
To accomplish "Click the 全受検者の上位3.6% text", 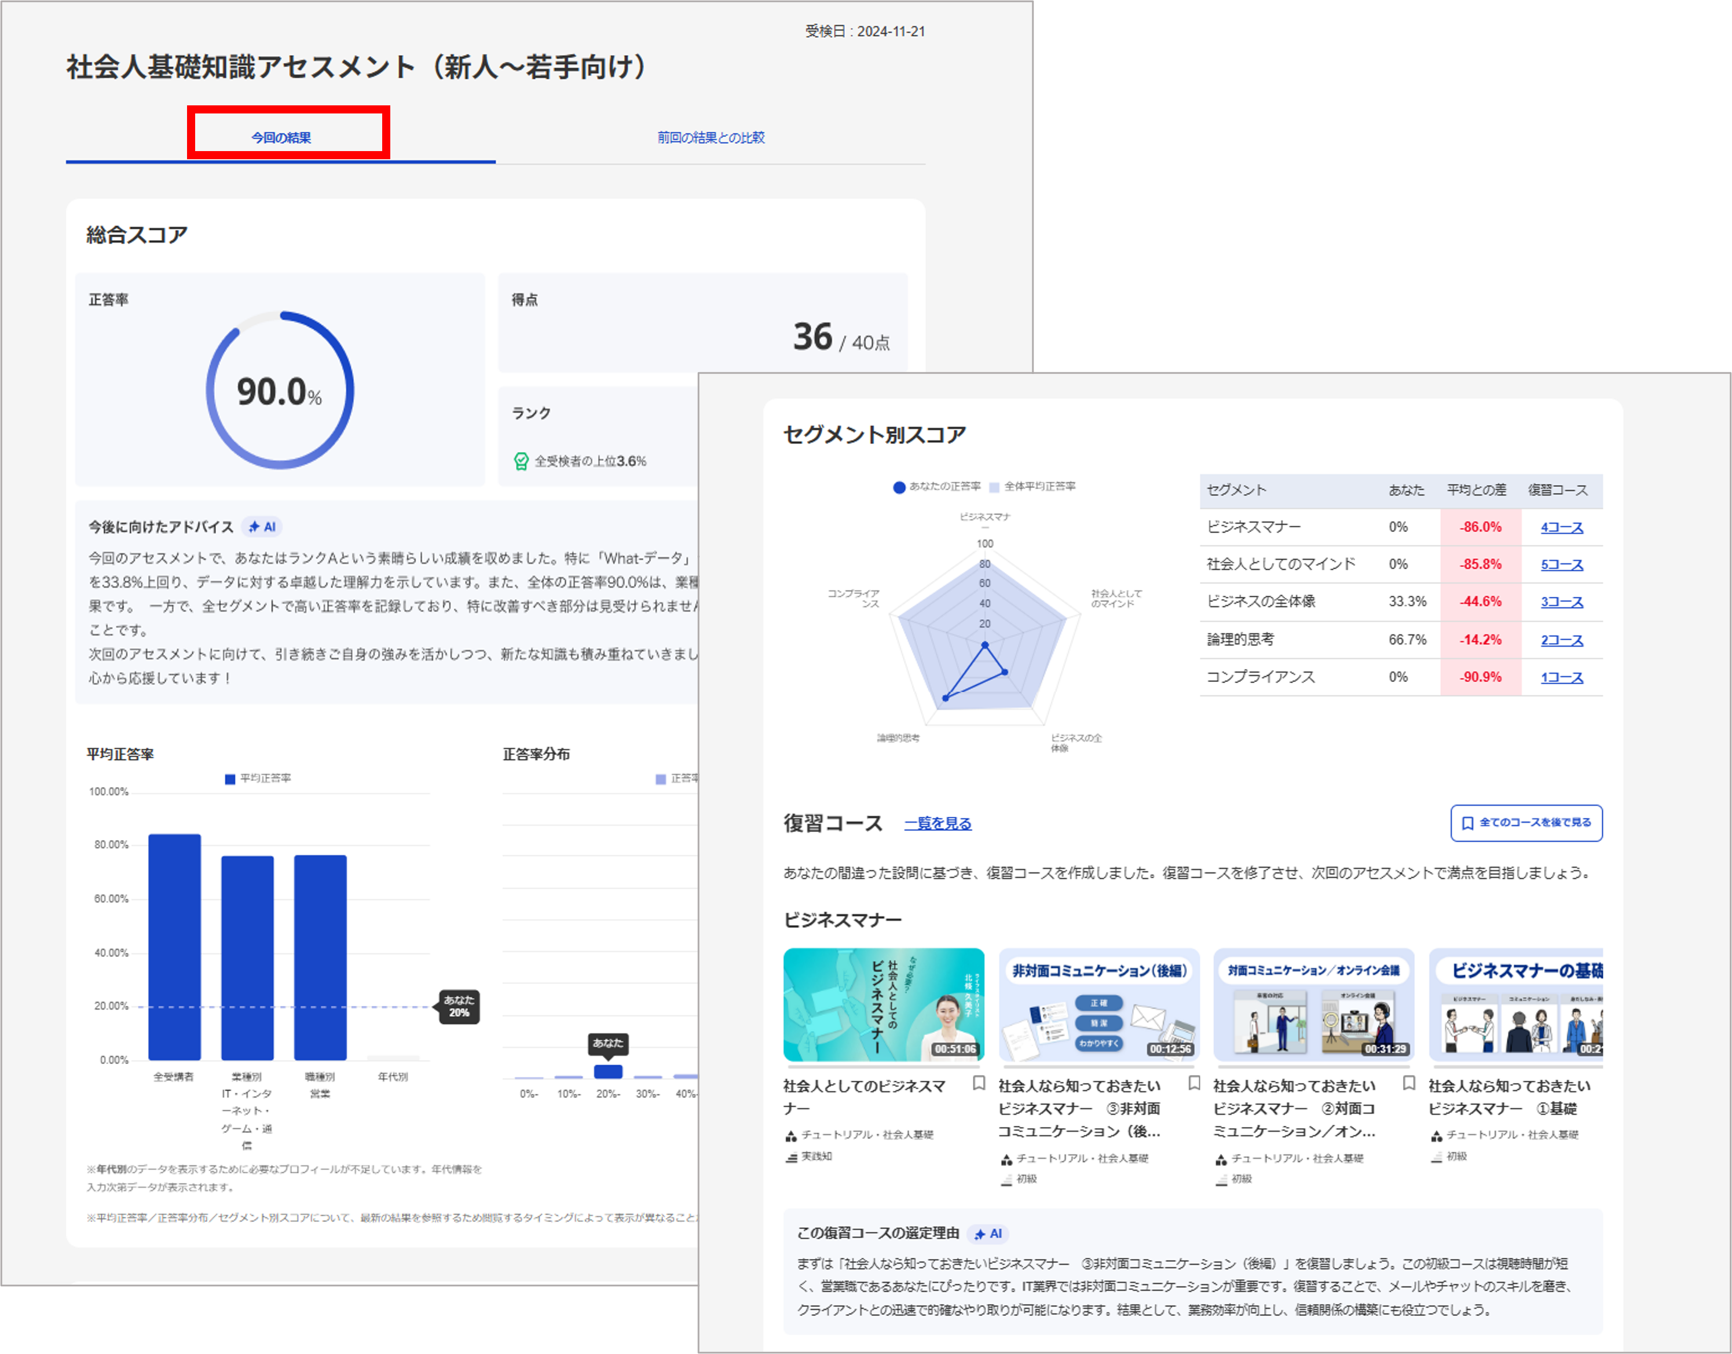I will (590, 461).
